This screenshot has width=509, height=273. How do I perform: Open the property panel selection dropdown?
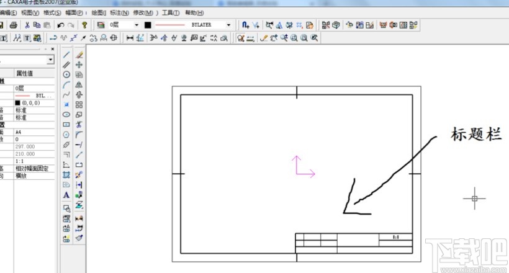coord(50,60)
